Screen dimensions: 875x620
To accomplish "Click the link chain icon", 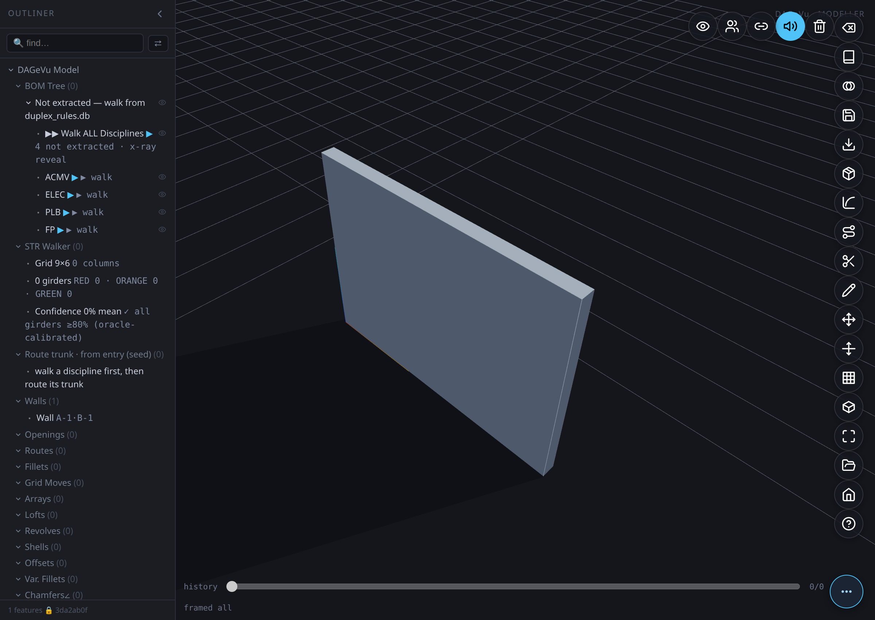I will point(761,26).
